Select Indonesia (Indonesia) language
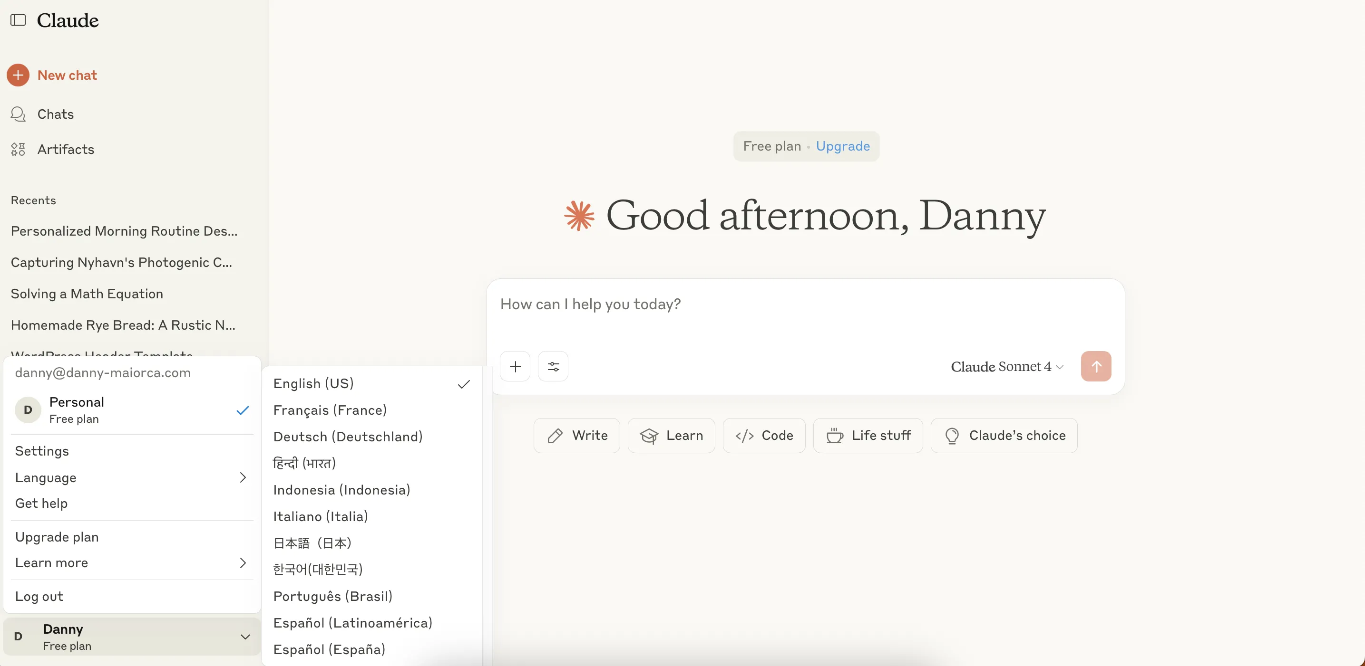The height and width of the screenshot is (666, 1365). [372, 490]
